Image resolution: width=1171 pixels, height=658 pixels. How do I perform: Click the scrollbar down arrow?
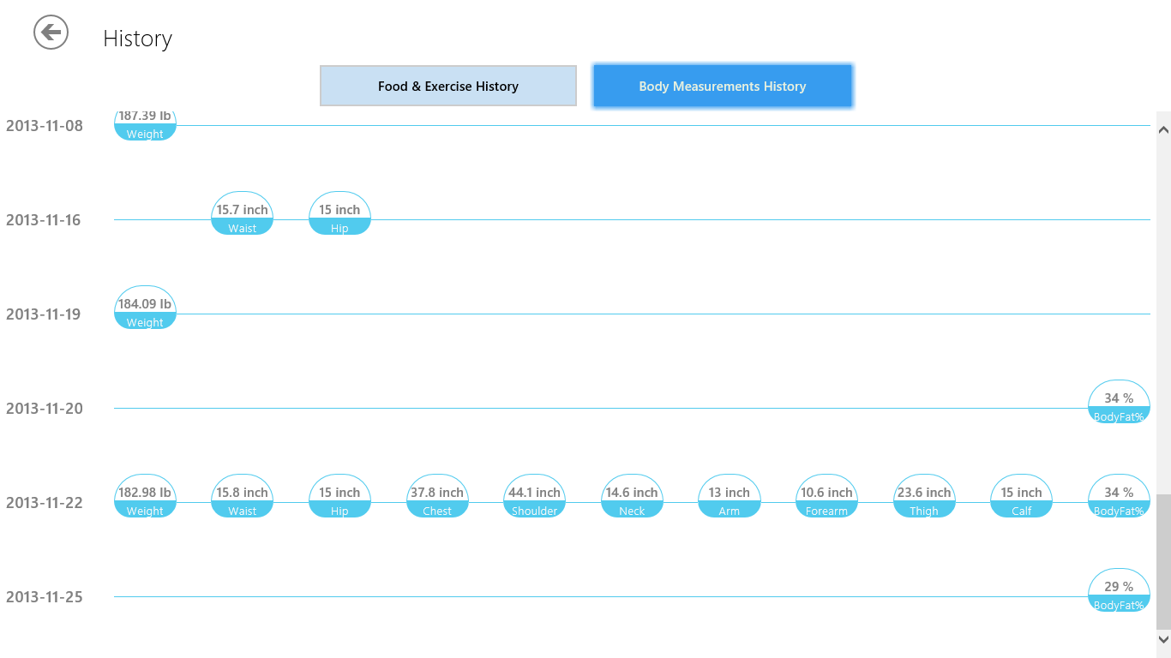[x=1163, y=639]
